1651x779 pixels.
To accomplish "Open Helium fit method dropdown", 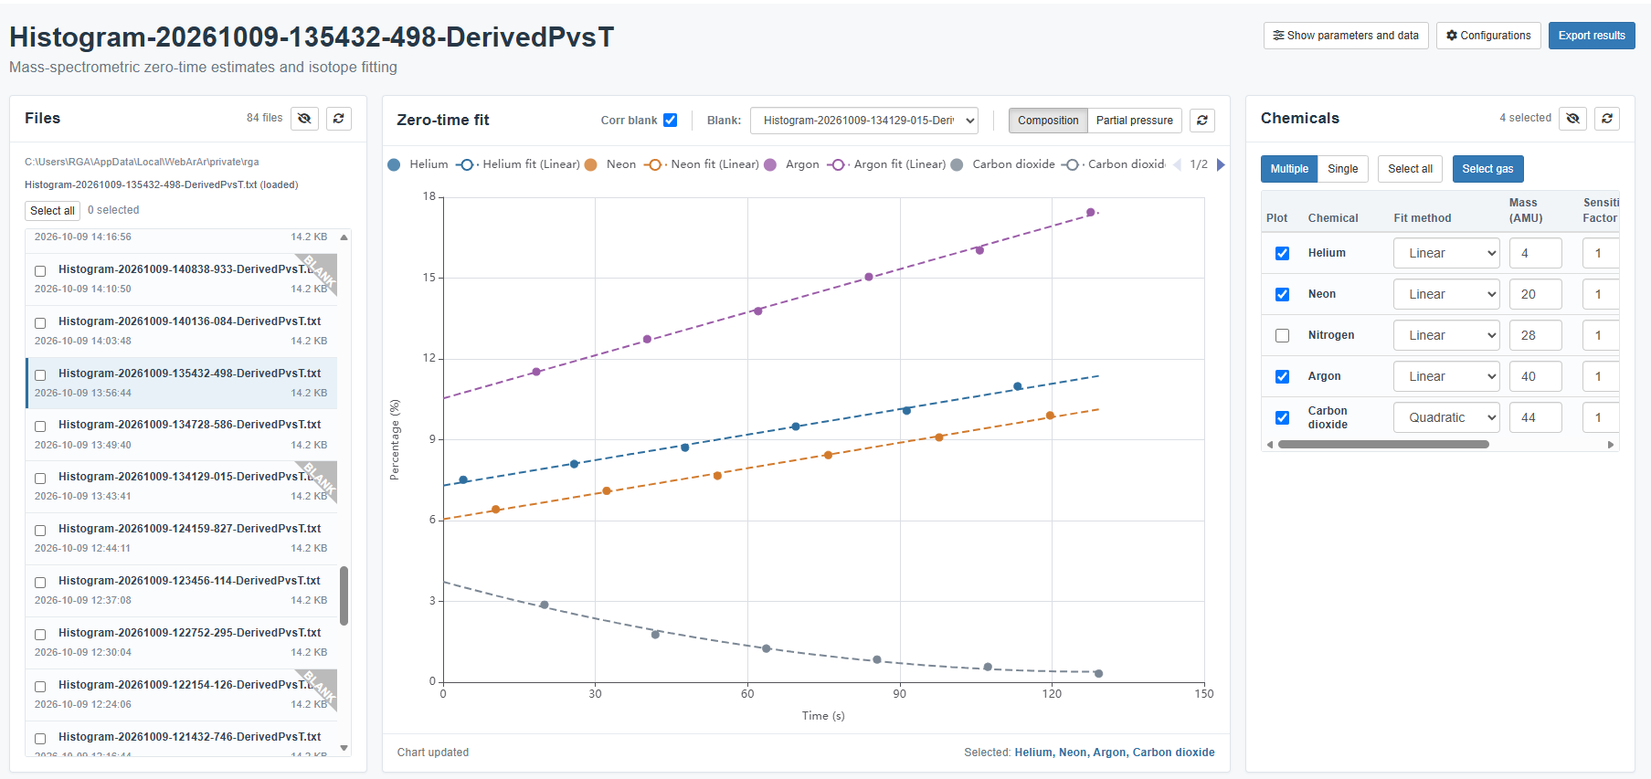I will click(1446, 253).
